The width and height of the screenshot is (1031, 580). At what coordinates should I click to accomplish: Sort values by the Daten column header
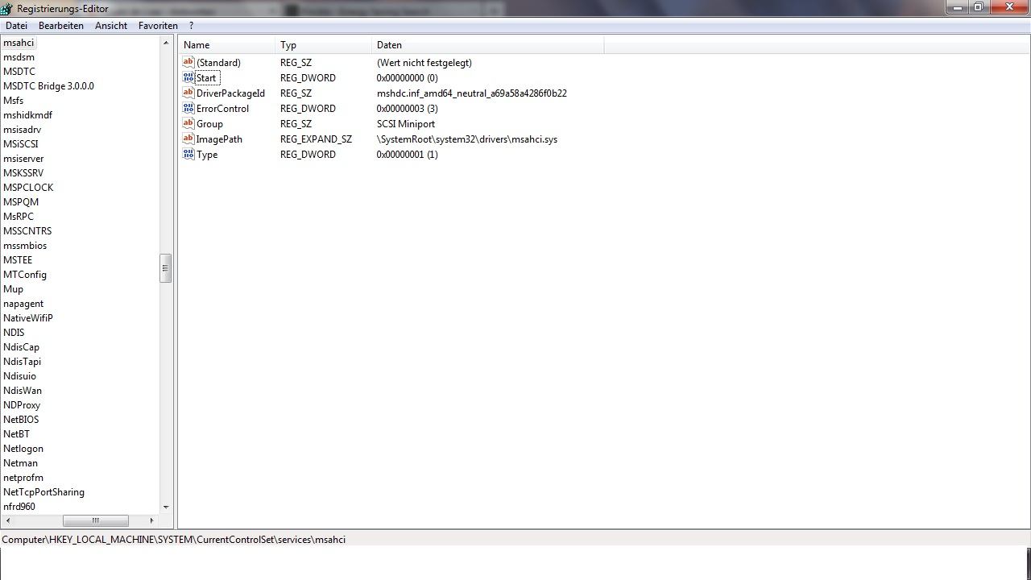pos(487,45)
